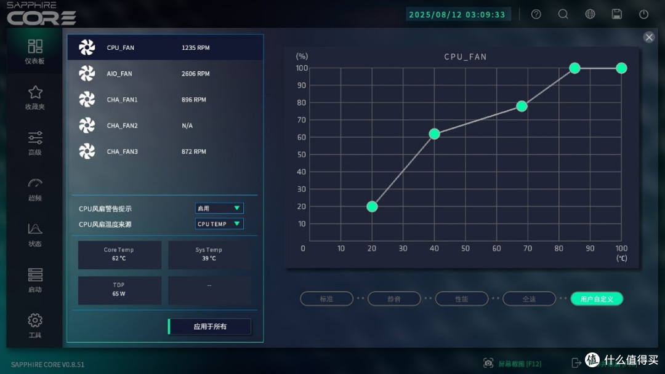Screen dimensions: 665x374
Task: Click the CHA_FAN1 fan icon
Action: click(87, 100)
